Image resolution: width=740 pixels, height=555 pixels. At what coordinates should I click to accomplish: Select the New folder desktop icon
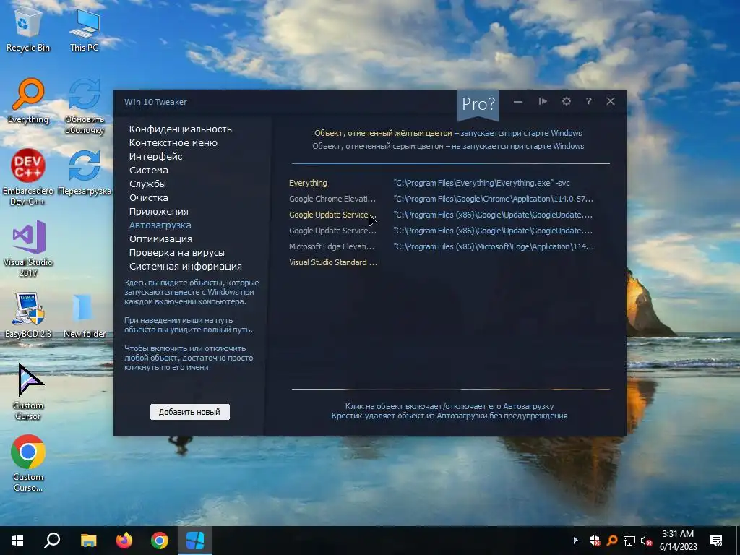coord(85,315)
